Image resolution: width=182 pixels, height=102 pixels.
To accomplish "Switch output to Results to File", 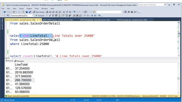I will [80, 16].
